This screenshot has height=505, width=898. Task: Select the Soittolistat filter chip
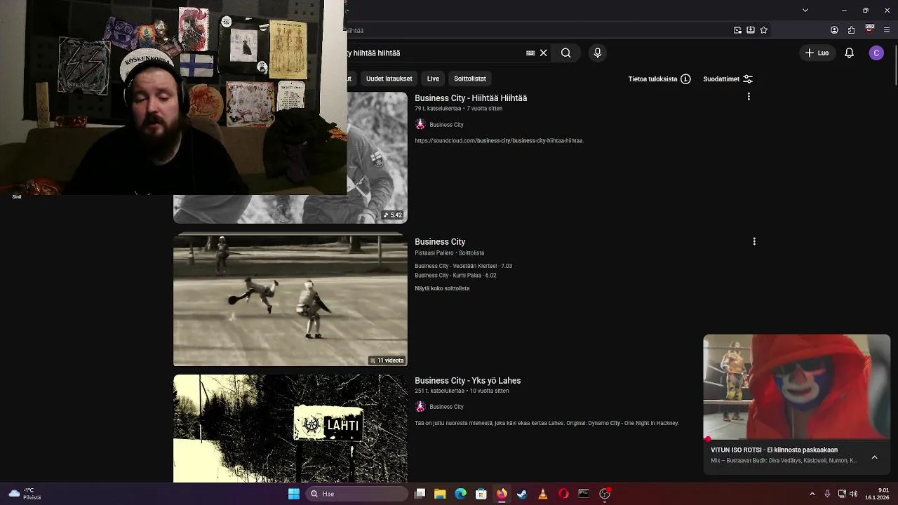[469, 79]
